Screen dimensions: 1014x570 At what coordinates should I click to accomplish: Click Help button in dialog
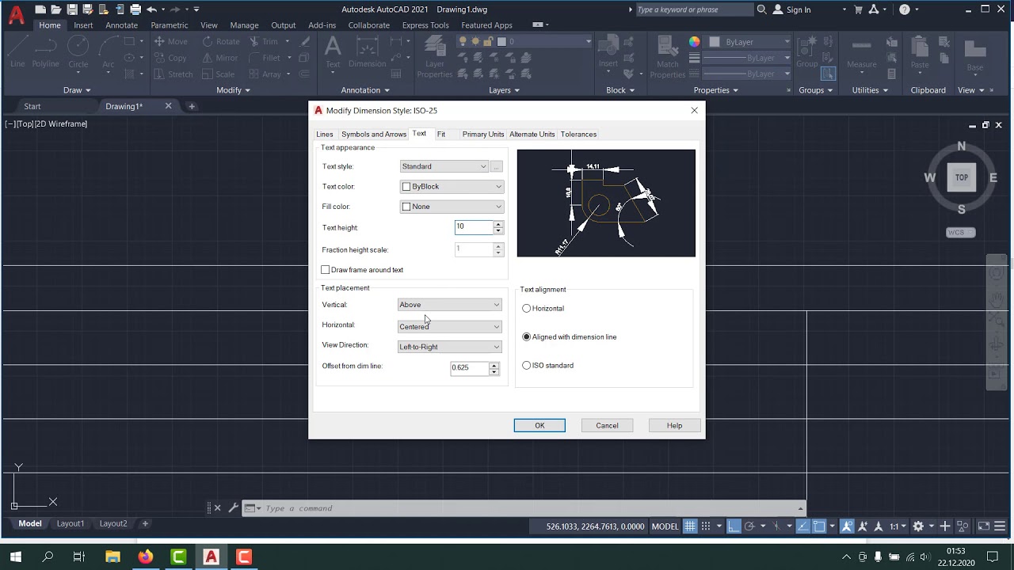tap(674, 426)
